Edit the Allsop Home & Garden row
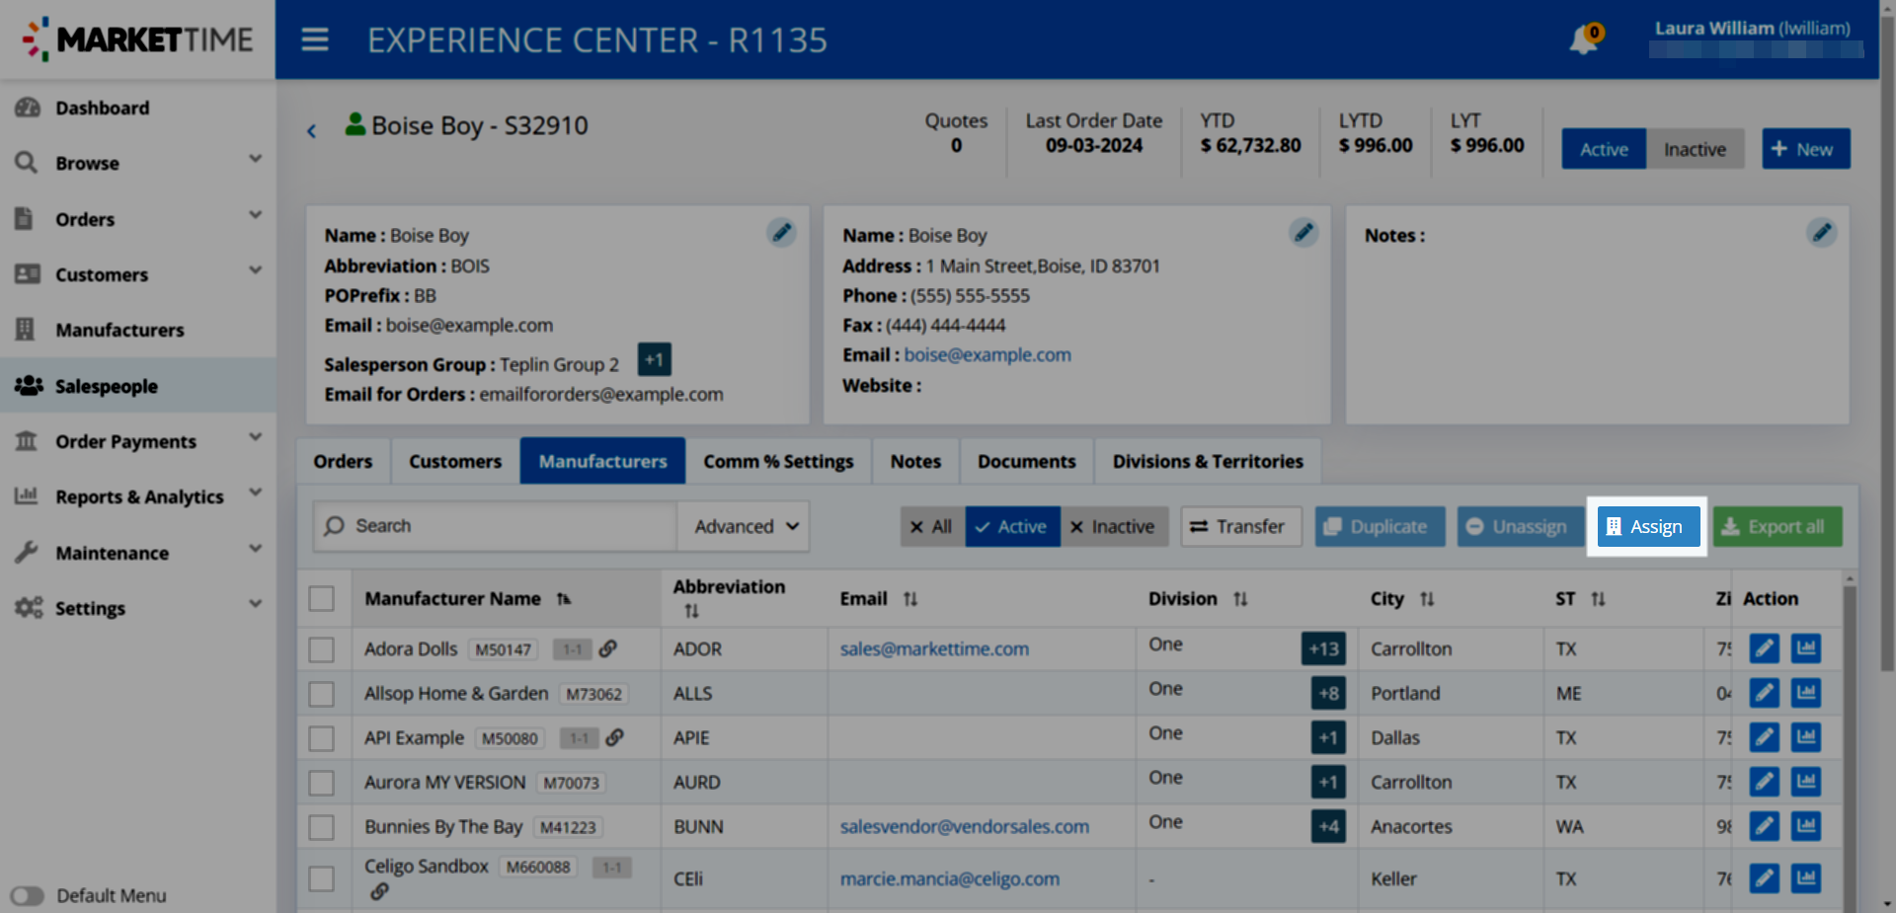This screenshot has width=1896, height=913. 1764,693
